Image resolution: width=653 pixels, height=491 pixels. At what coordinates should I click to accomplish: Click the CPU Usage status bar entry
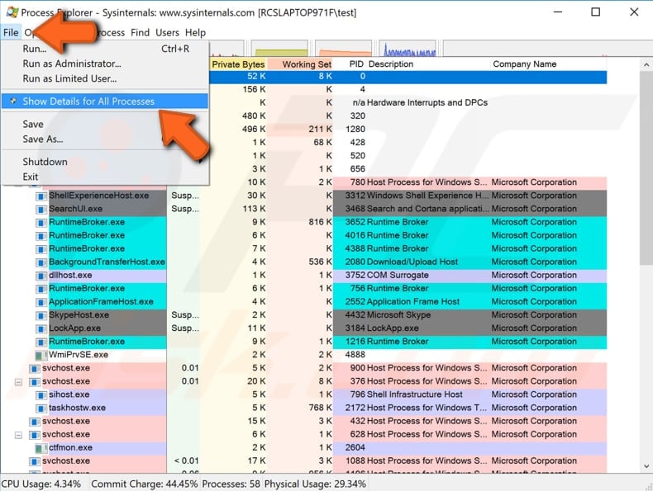pos(41,484)
